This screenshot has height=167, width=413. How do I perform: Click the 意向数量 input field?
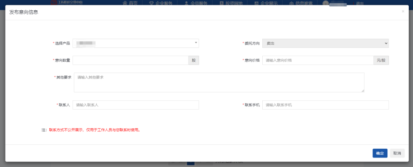(x=130, y=61)
